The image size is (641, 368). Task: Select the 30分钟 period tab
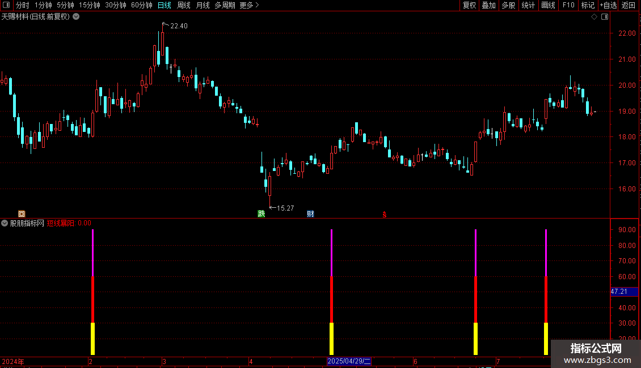coord(116,5)
